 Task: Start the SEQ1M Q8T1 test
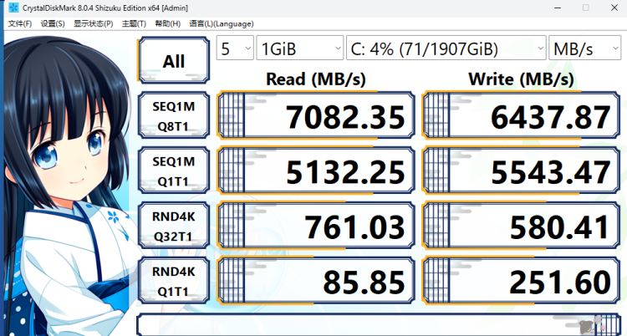click(x=174, y=115)
